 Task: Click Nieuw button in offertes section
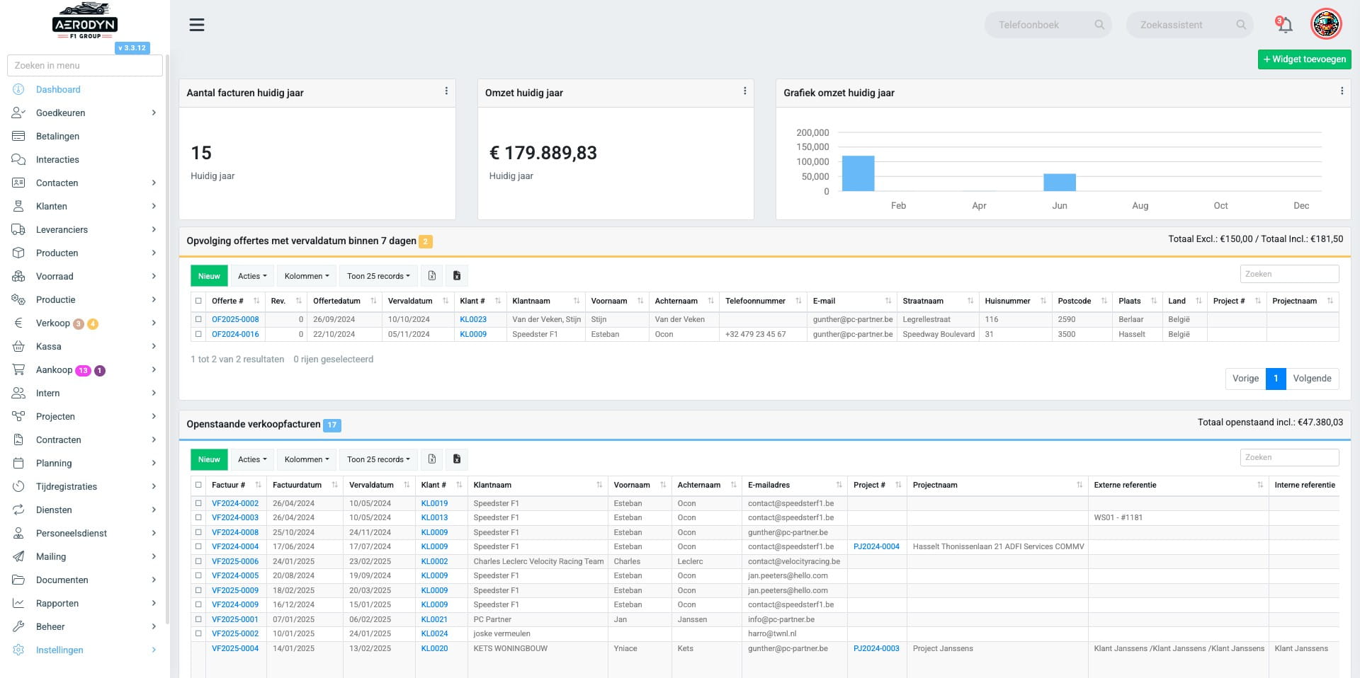click(x=209, y=276)
